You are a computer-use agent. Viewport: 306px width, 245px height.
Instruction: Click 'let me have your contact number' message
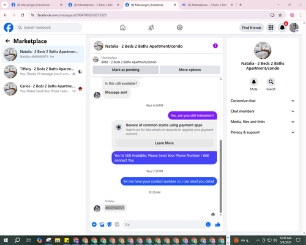[169, 181]
